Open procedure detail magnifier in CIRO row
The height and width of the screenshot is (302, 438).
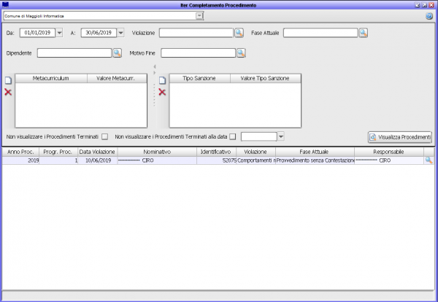[x=429, y=160]
